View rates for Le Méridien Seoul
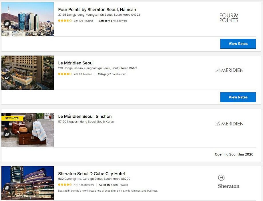 click(238, 97)
